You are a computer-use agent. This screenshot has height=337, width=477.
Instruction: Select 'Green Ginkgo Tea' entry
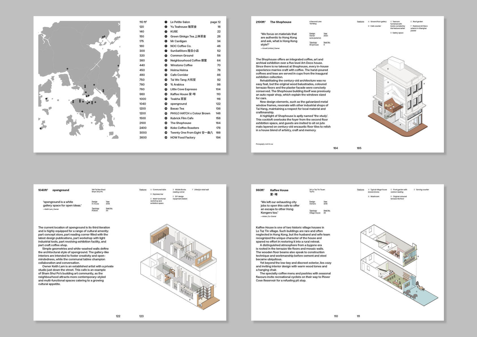click(188, 36)
